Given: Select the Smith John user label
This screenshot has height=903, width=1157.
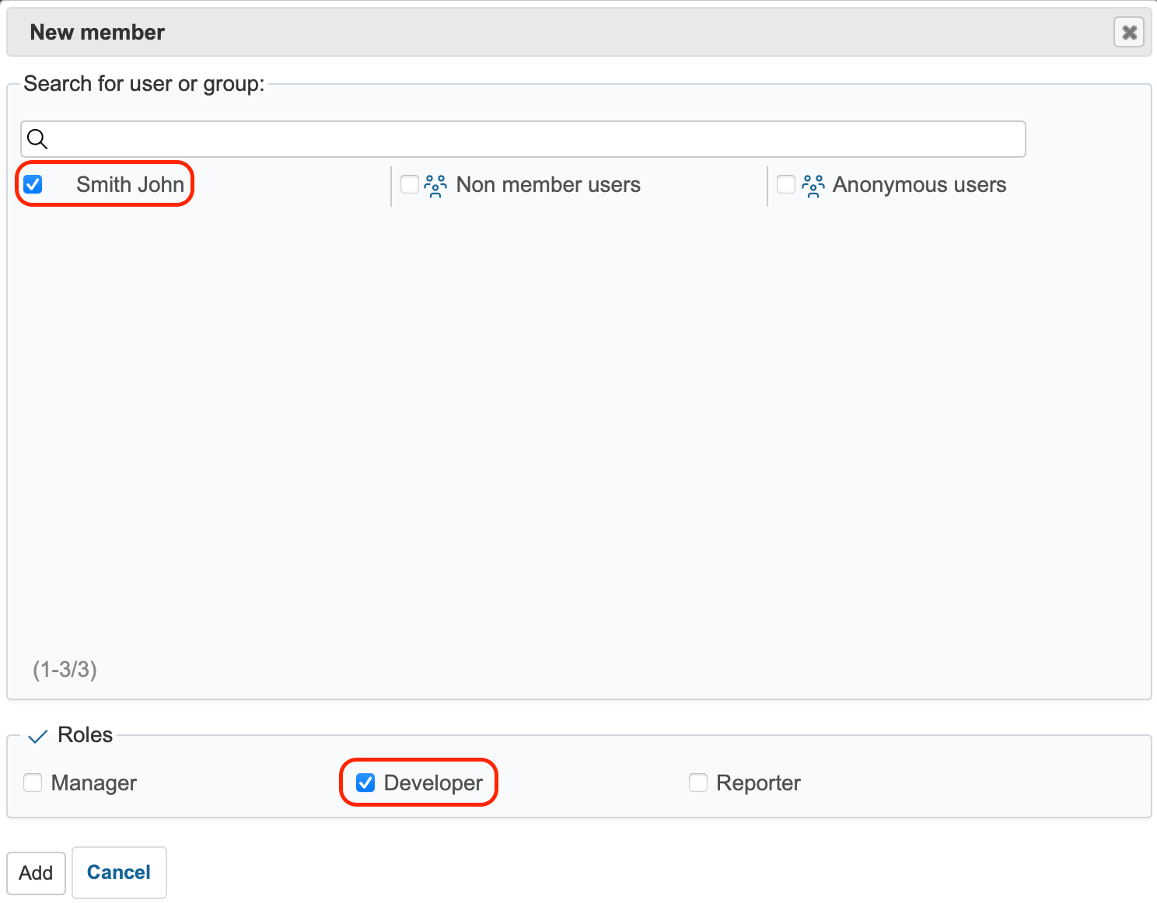Looking at the screenshot, I should click(130, 184).
